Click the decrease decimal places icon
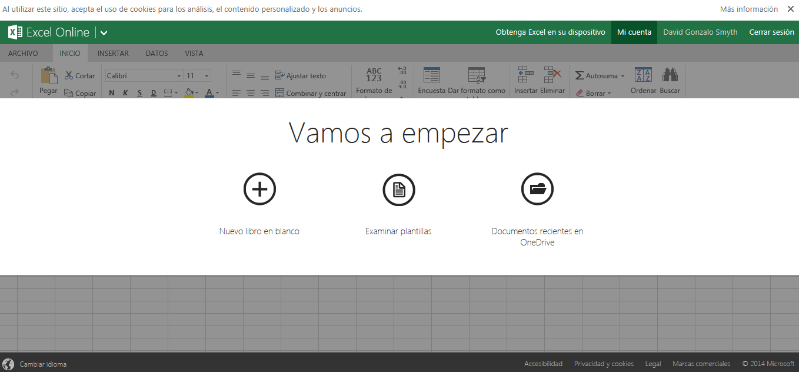The width and height of the screenshot is (799, 372). 402,85
